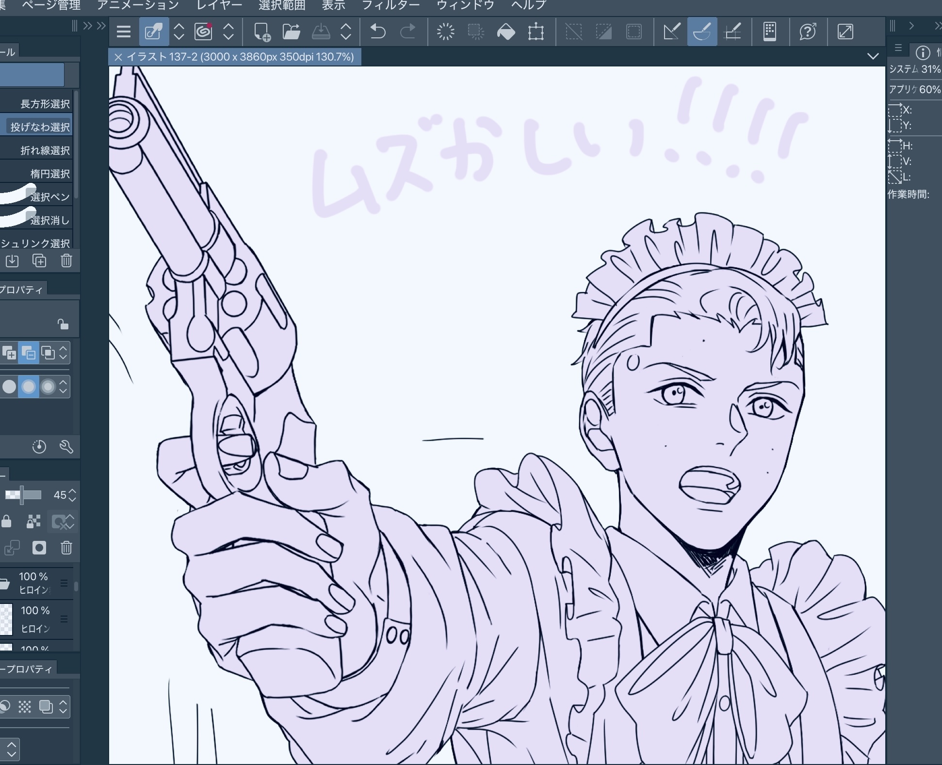This screenshot has height=765, width=942.
Task: Enable the hard anti-aliasing circle option
Action: click(9, 387)
